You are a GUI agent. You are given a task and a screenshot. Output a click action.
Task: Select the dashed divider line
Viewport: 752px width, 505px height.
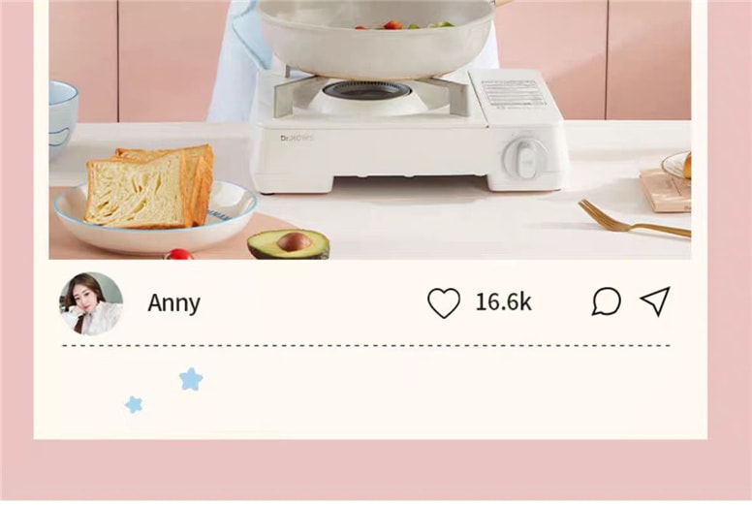[366, 345]
